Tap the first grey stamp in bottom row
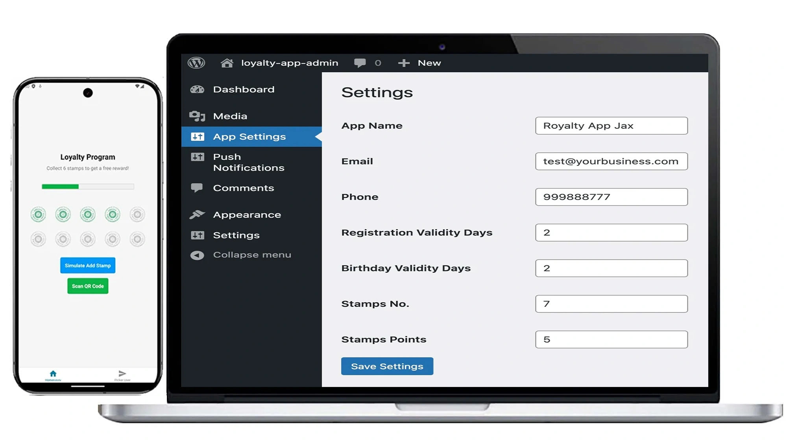This screenshot has width=787, height=442. click(x=38, y=239)
